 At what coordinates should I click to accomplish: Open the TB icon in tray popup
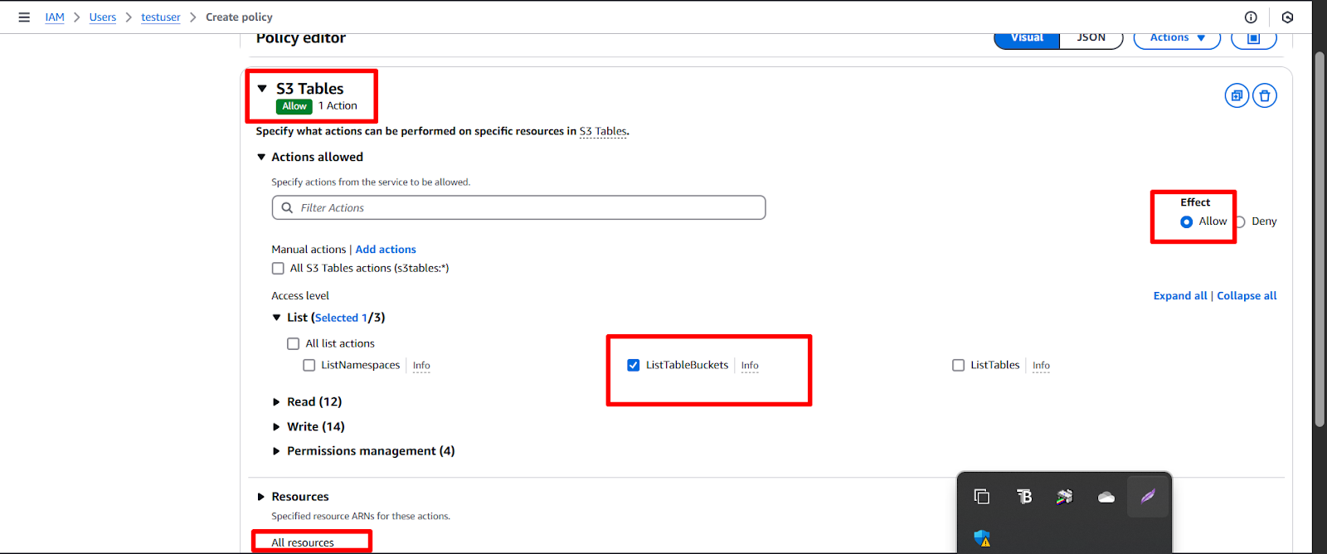click(x=1023, y=496)
